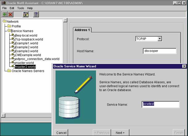The image size is (188, 136).
Task: Open the Tools menu
Action: (21, 8)
